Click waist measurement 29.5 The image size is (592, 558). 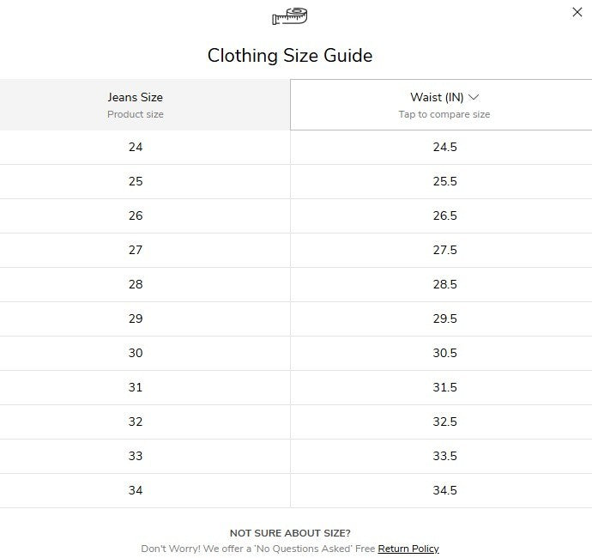[444, 318]
